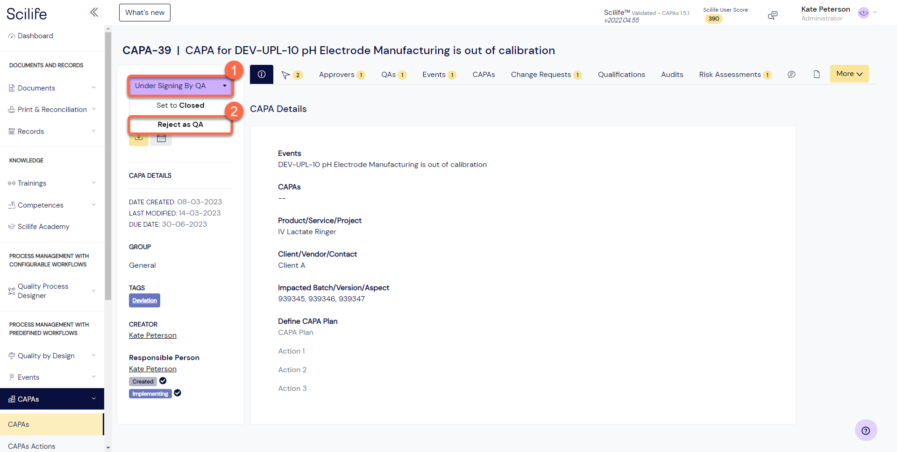Click the Competences sidebar icon

(x=12, y=205)
